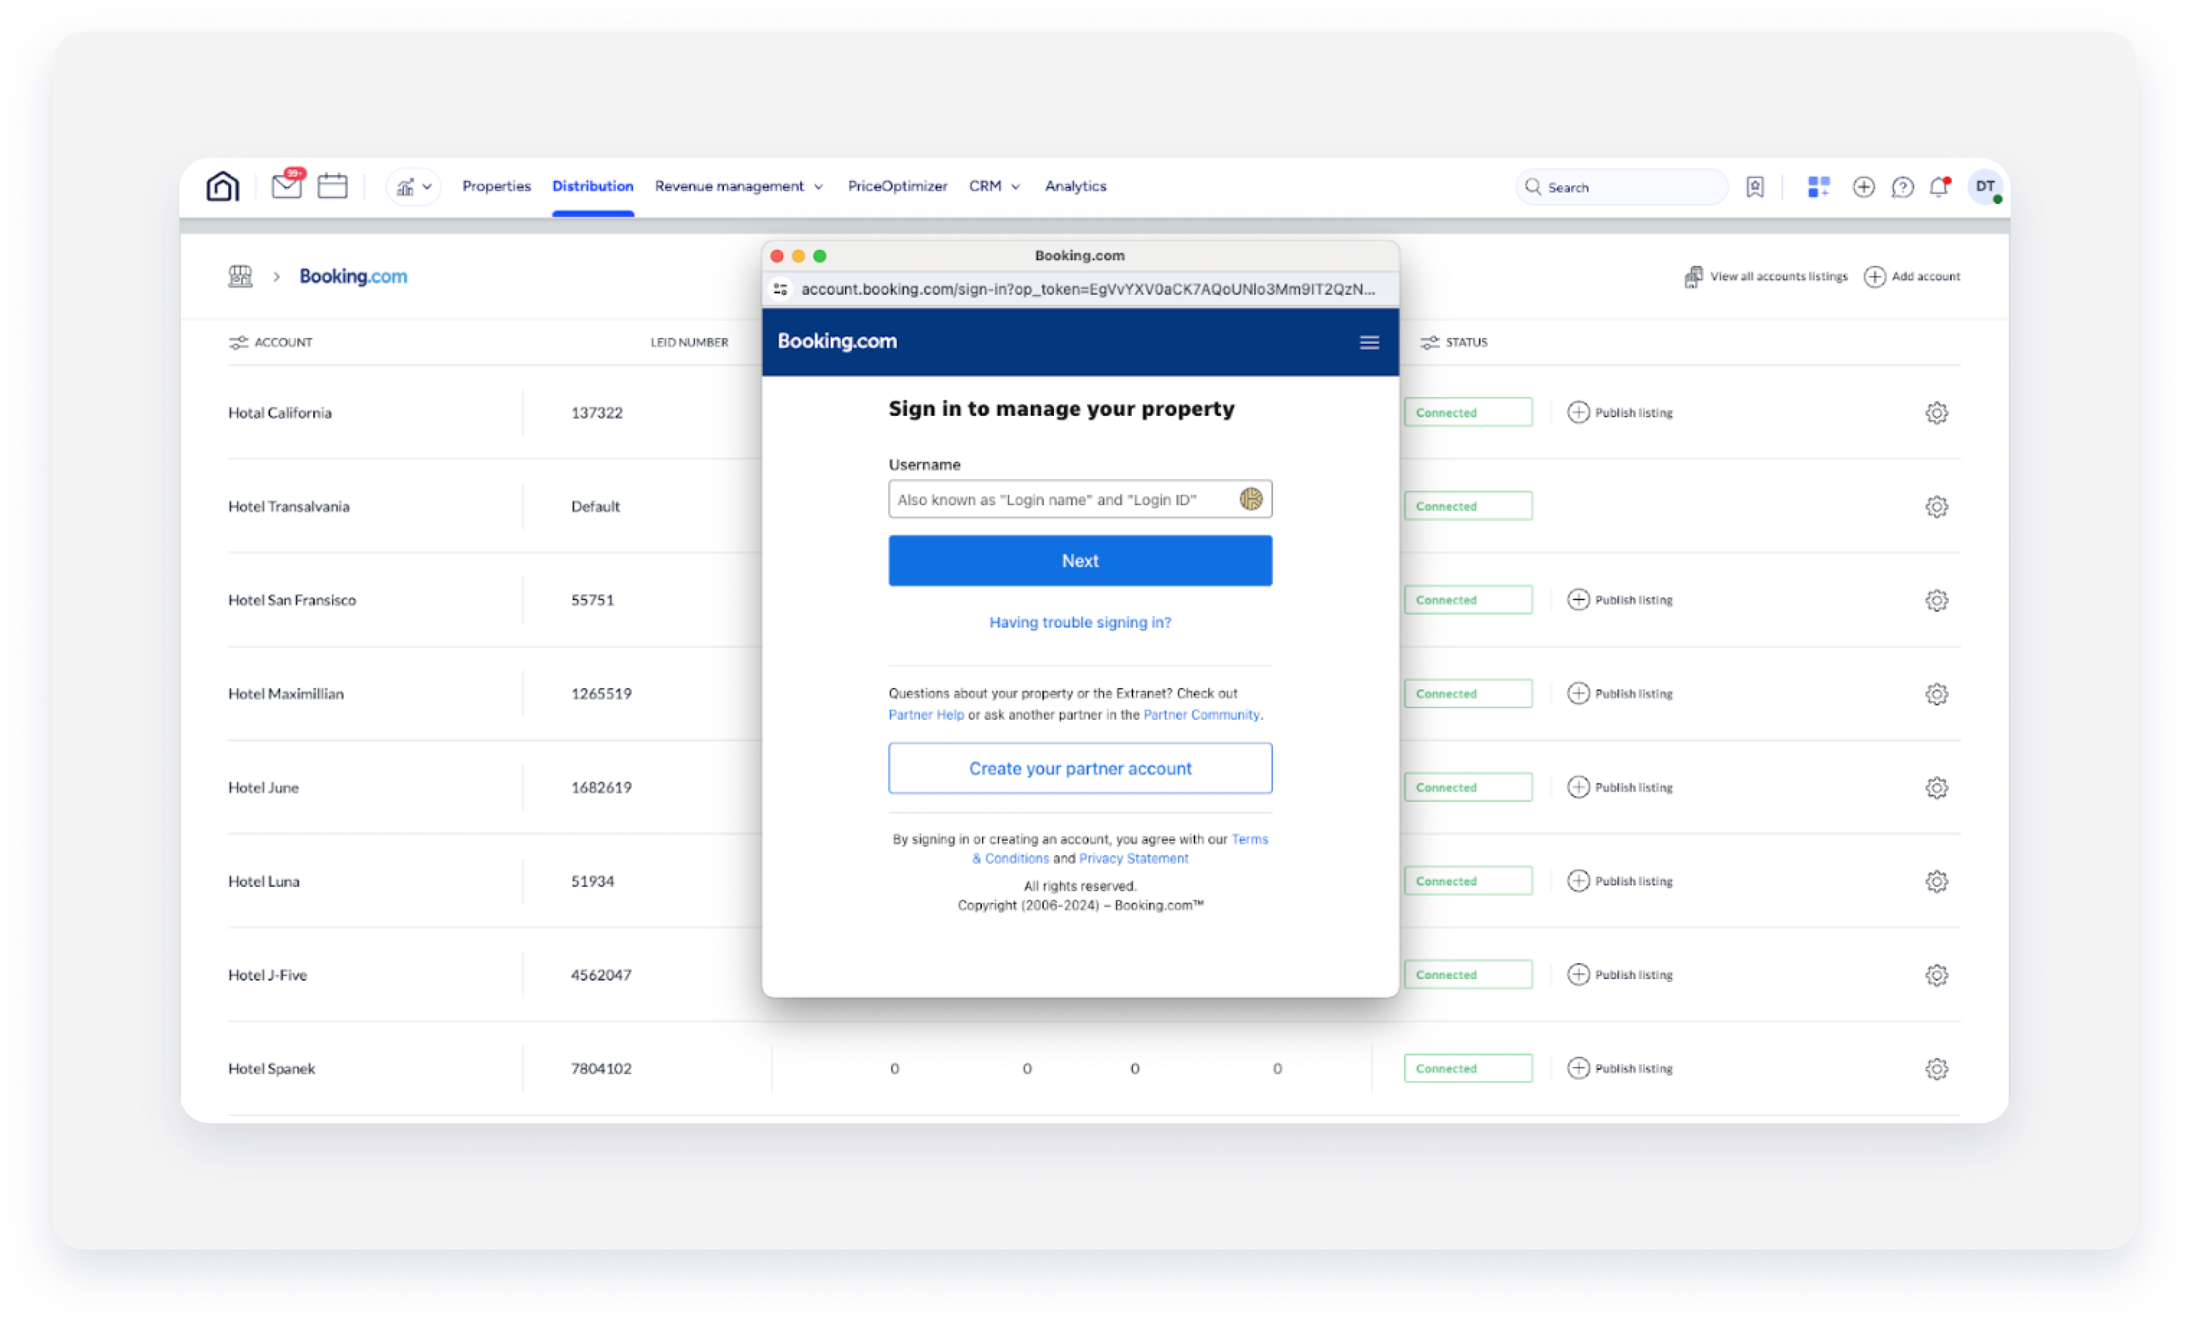Click the password manager icon in Username field
The width and height of the screenshot is (2190, 1324).
point(1251,499)
